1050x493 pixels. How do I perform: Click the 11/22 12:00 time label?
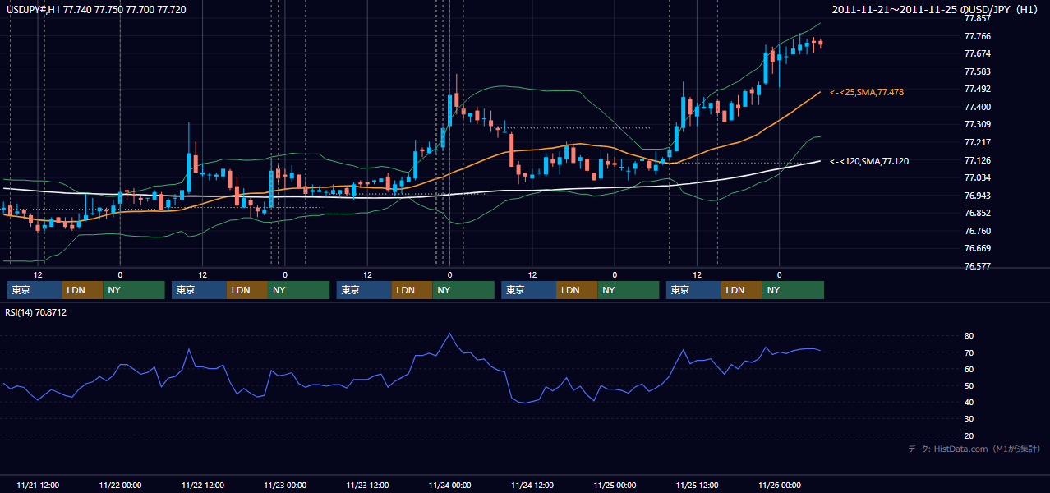click(202, 485)
